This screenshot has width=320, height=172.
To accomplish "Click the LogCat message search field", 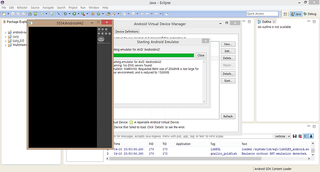I will pos(193,136).
